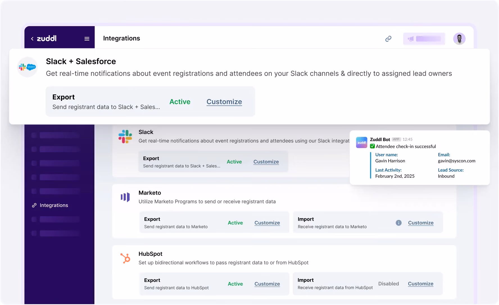Click the HubSpot logo icon
Viewport: 499px width, 305px height.
[x=125, y=258]
